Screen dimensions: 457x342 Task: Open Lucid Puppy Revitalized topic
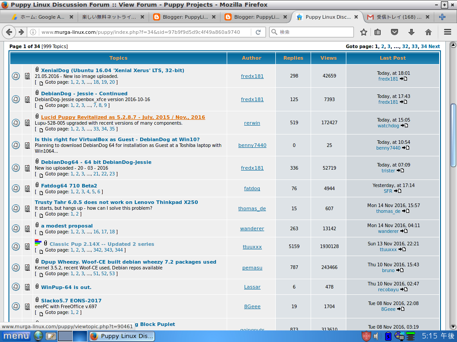point(123,117)
